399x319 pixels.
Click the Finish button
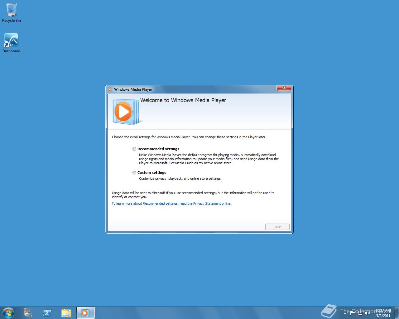point(277,227)
